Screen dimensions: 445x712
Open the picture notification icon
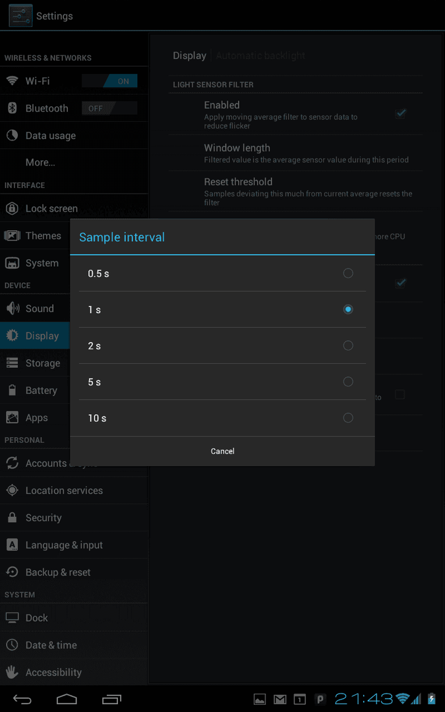259,699
